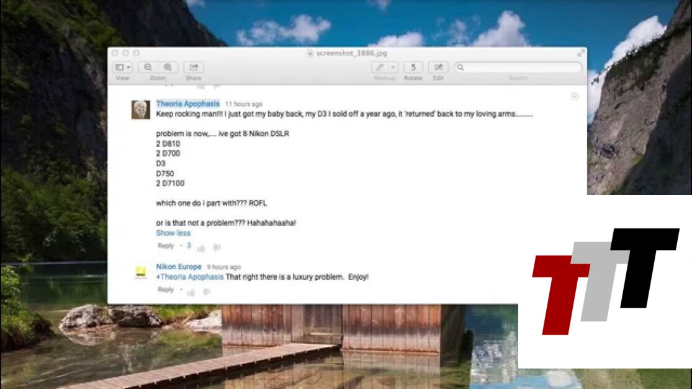
Task: Click the Show less link
Action: coord(173,233)
